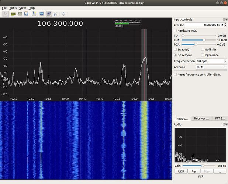Click the full screen arrows icon
Screen dimensions: 228x184
pos(63,14)
